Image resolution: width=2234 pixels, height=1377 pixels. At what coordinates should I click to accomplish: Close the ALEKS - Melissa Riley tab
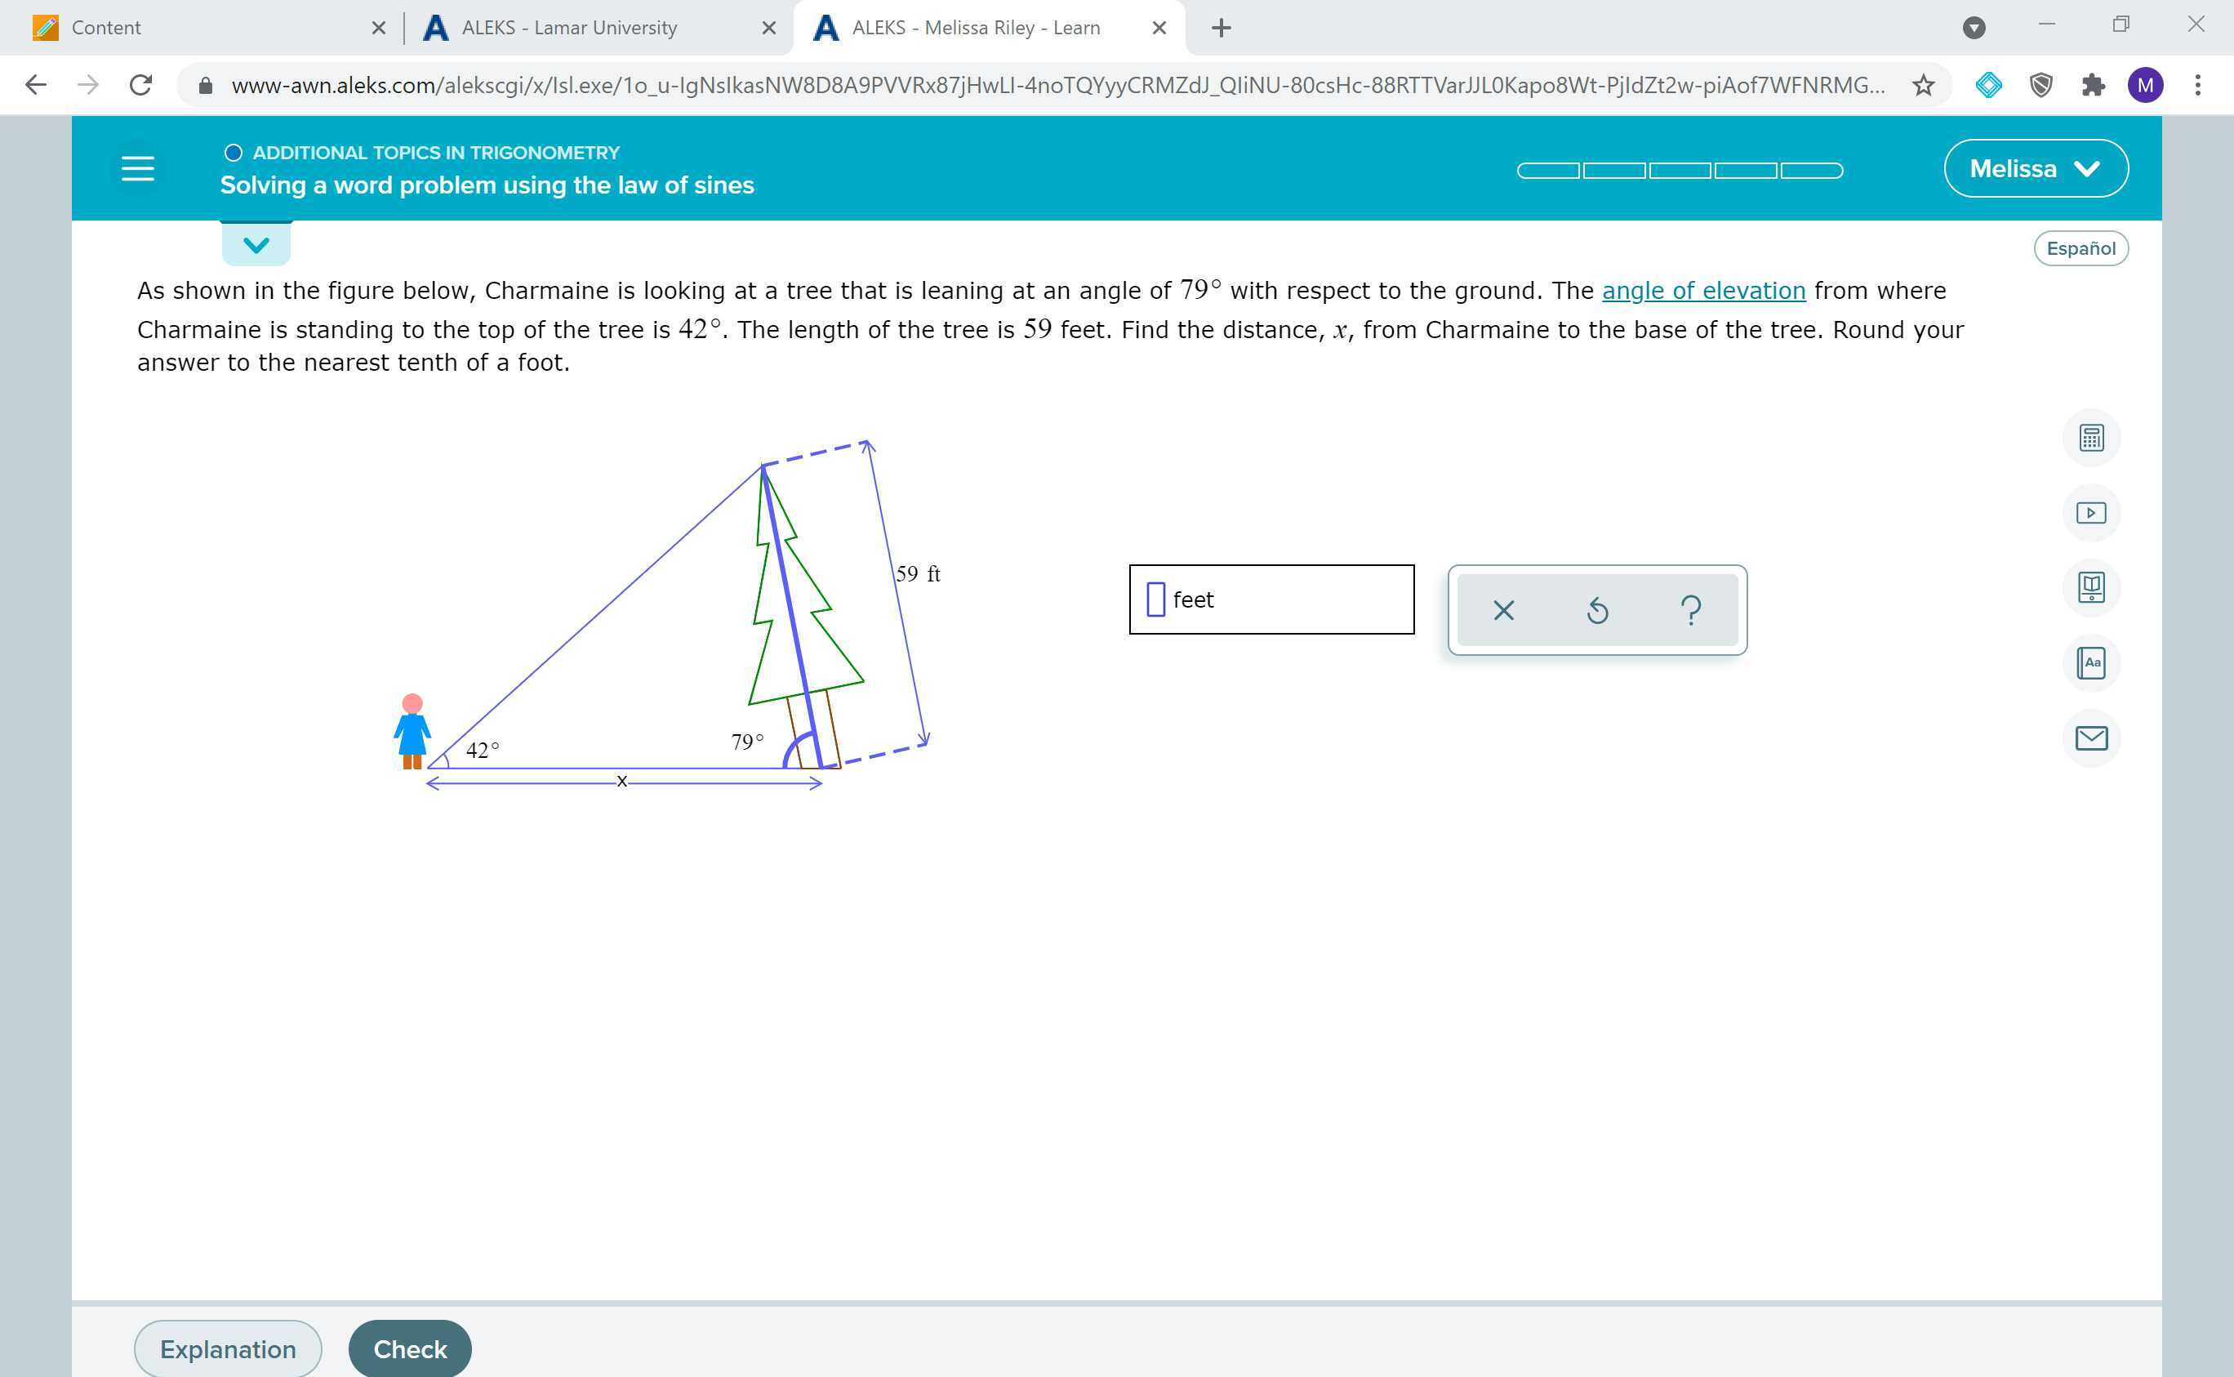click(x=1159, y=29)
